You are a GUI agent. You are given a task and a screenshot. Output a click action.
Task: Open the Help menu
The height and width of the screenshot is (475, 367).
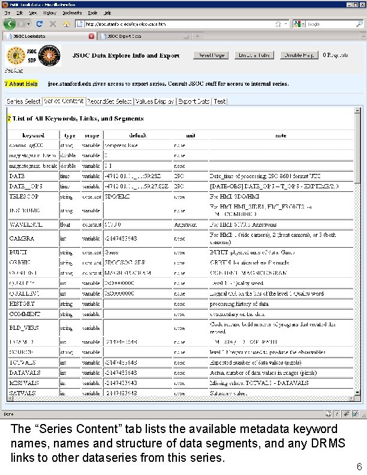(107, 13)
